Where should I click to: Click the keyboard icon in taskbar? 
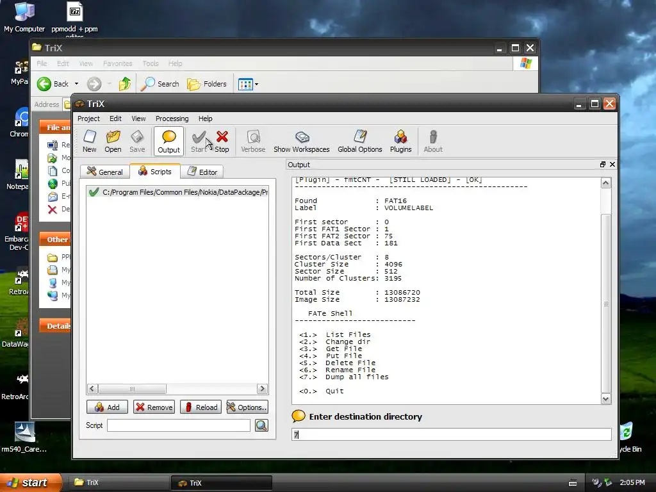[x=573, y=483]
